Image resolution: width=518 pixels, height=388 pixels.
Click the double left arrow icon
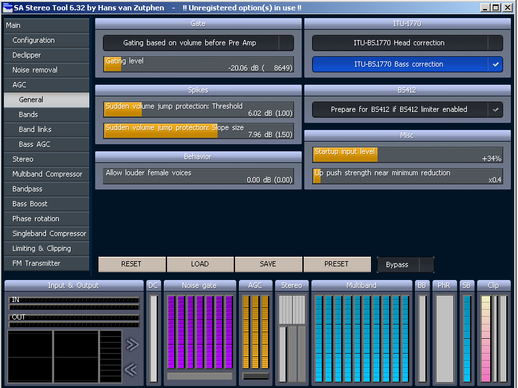pyautogui.click(x=131, y=369)
